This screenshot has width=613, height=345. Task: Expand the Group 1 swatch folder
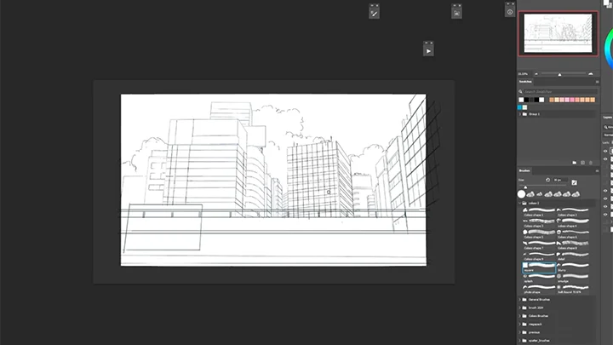pyautogui.click(x=520, y=114)
